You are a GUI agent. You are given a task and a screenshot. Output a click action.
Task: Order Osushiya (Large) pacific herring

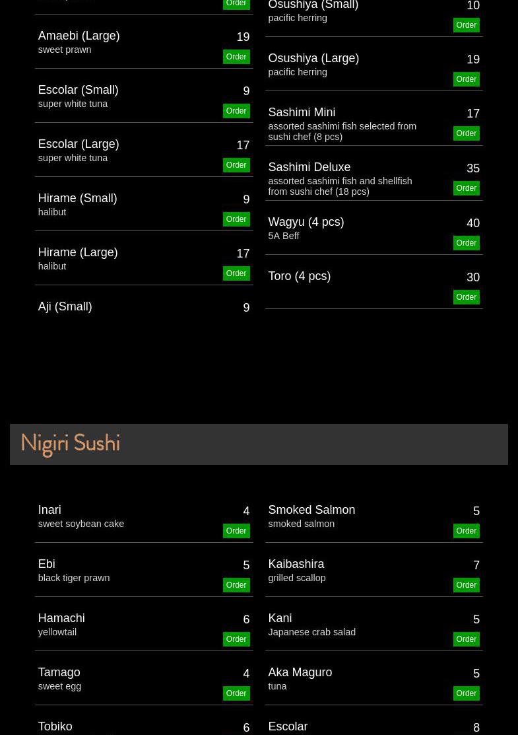(466, 79)
